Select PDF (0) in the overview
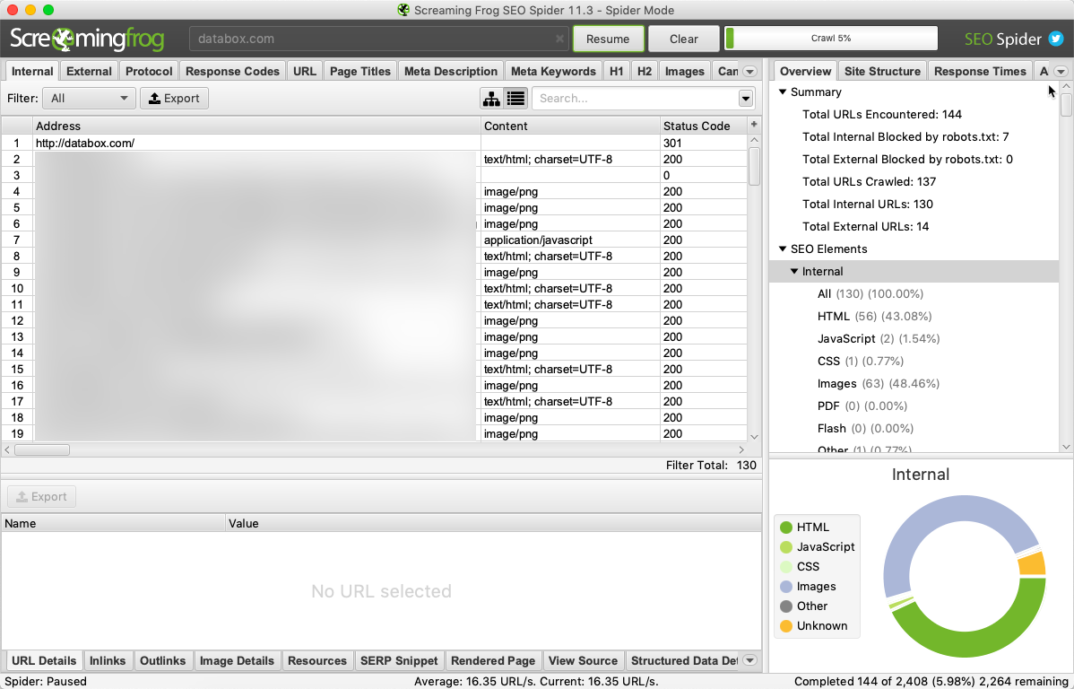 pos(862,406)
